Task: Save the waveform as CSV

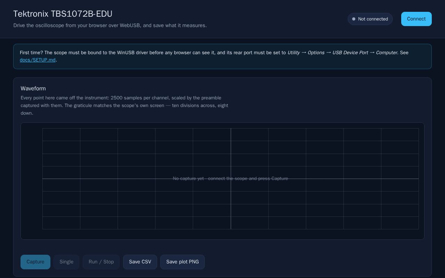Action: [x=140, y=262]
